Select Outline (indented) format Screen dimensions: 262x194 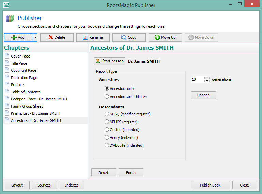[122, 130]
